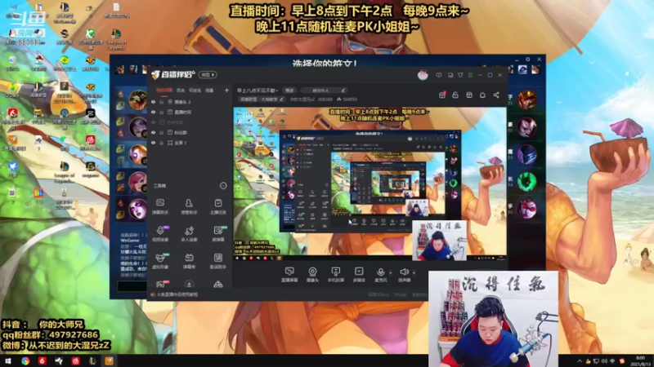Screen dimensions: 654x367
Task: Click the share icon in the top toolbar
Action: point(496,95)
